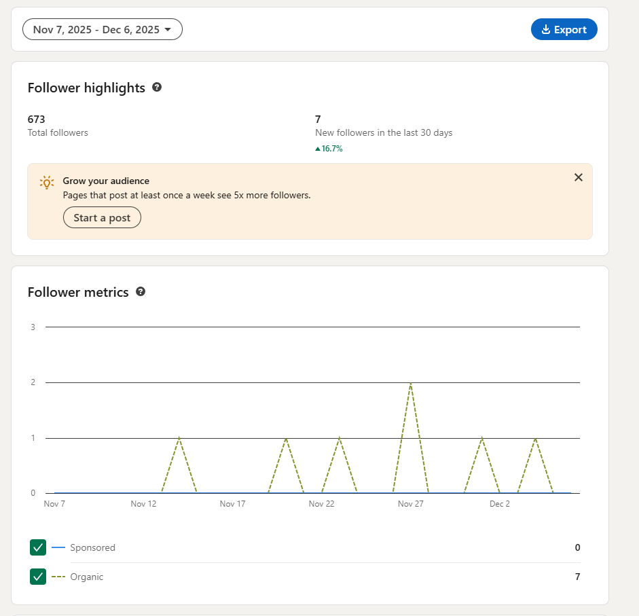
Task: Click the highest chart peak near Nov 27
Action: (411, 383)
